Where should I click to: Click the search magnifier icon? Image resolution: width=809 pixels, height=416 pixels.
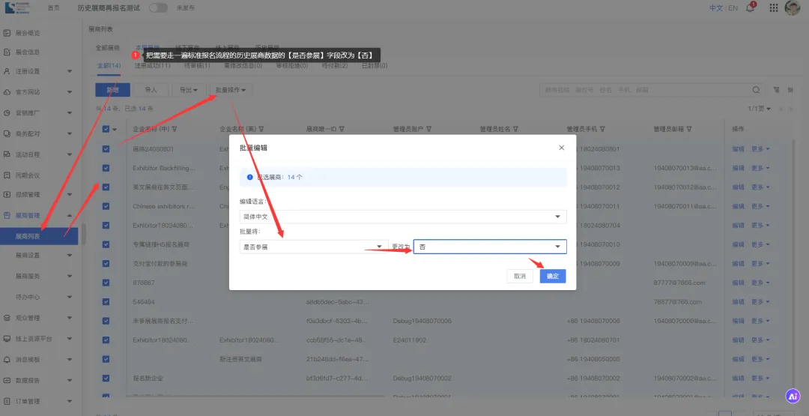[x=757, y=90]
